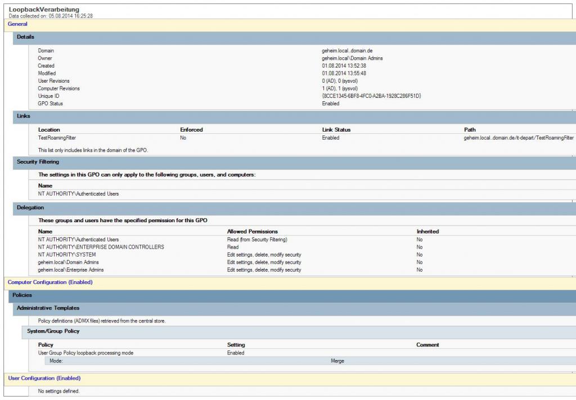Screen dimensions: 576x400
Task: Click the Comment column header
Action: click(x=427, y=345)
